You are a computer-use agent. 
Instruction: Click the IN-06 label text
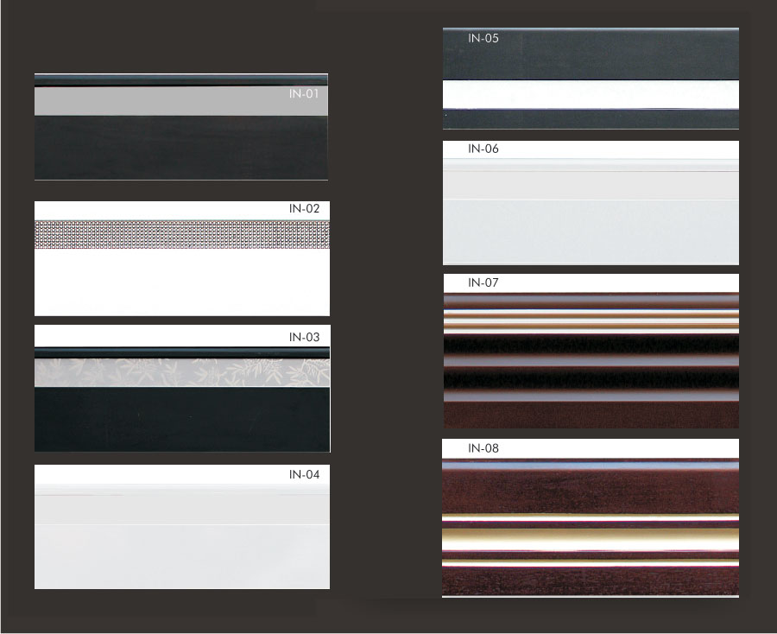point(483,149)
